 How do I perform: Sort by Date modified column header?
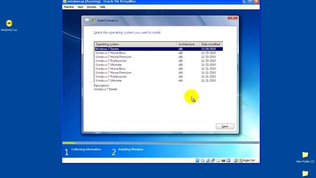(211, 44)
